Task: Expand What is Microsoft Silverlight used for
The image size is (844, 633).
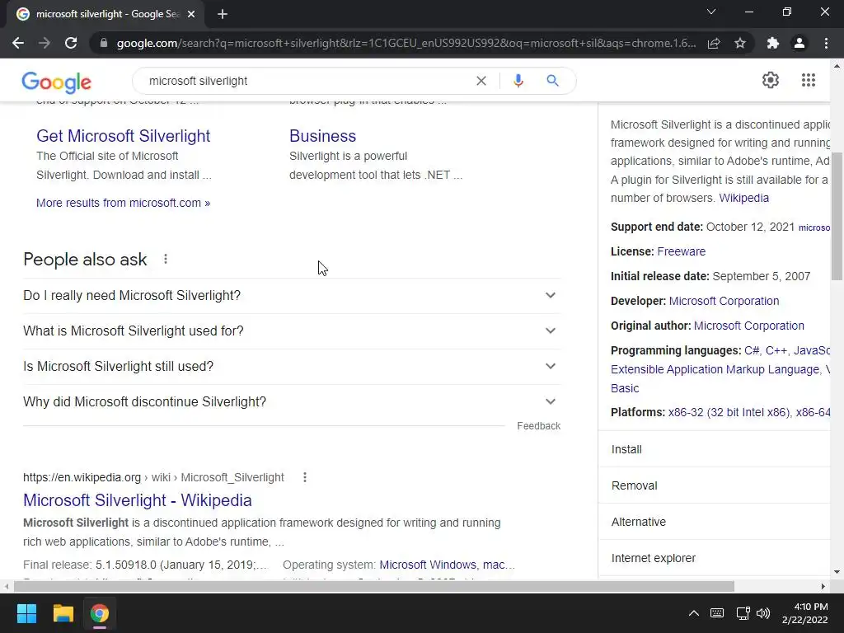Action: click(292, 331)
